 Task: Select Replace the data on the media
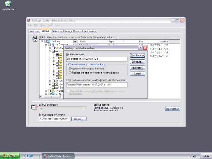click(70, 73)
